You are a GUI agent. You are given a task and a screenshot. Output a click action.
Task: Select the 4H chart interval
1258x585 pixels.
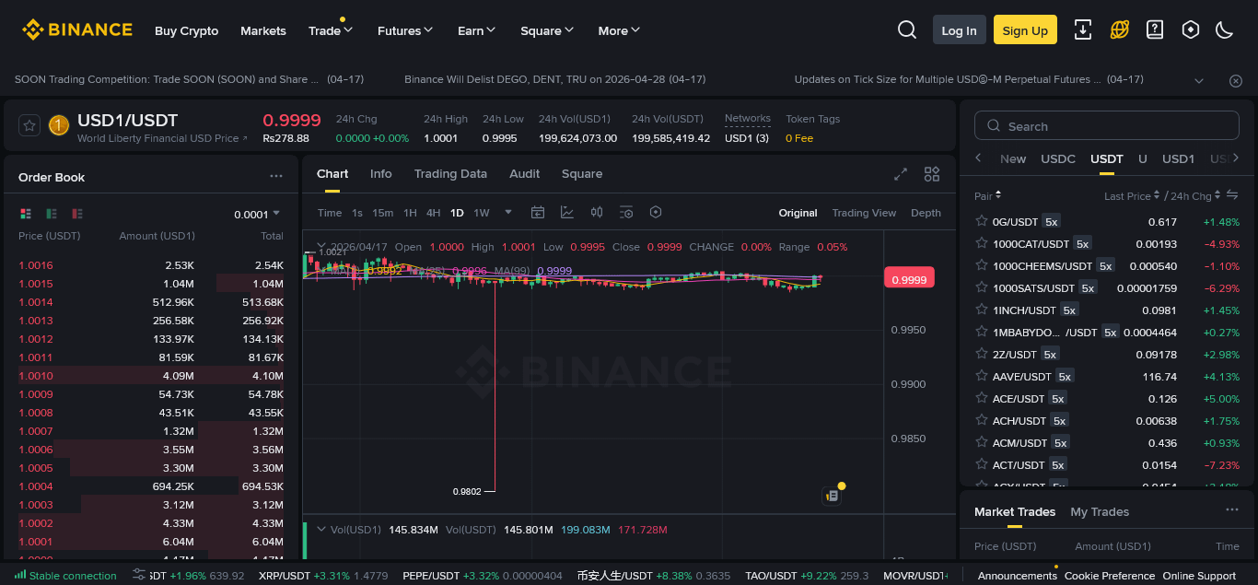coord(433,213)
